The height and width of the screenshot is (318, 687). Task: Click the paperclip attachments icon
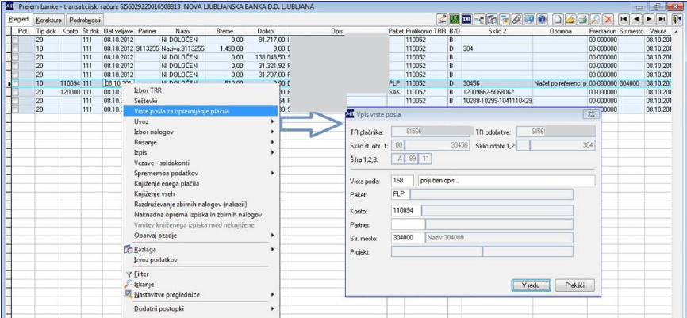click(517, 19)
